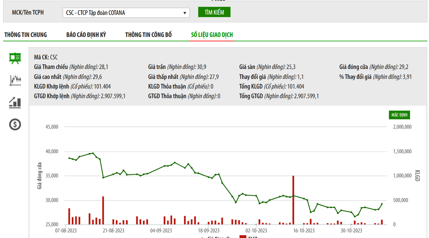Click the lowest point of the green price line
Image resolution: width=429 pixels, height=238 pixels.
click(x=355, y=217)
